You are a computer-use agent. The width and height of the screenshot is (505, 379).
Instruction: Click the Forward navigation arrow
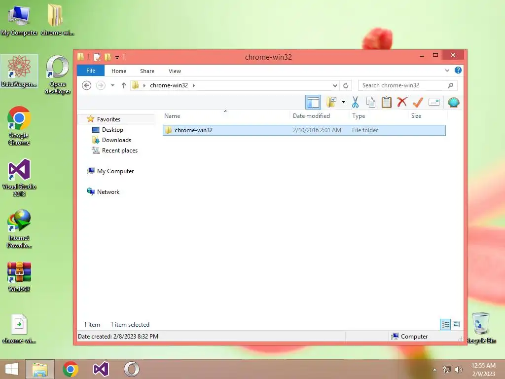pos(101,85)
